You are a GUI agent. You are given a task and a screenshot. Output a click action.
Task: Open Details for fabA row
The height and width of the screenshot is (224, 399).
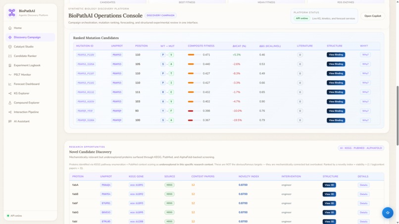pos(363,185)
